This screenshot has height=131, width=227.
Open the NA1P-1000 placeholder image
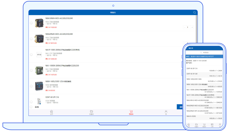(x=39, y=55)
